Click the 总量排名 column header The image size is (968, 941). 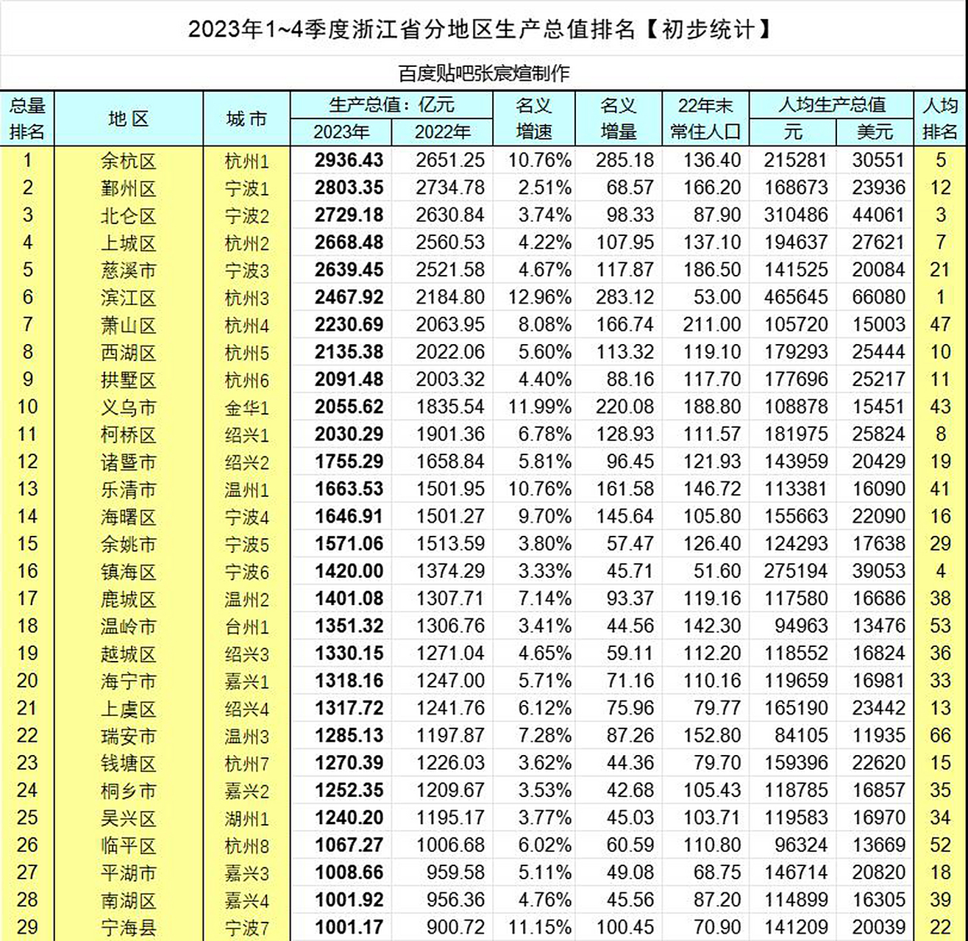28,118
